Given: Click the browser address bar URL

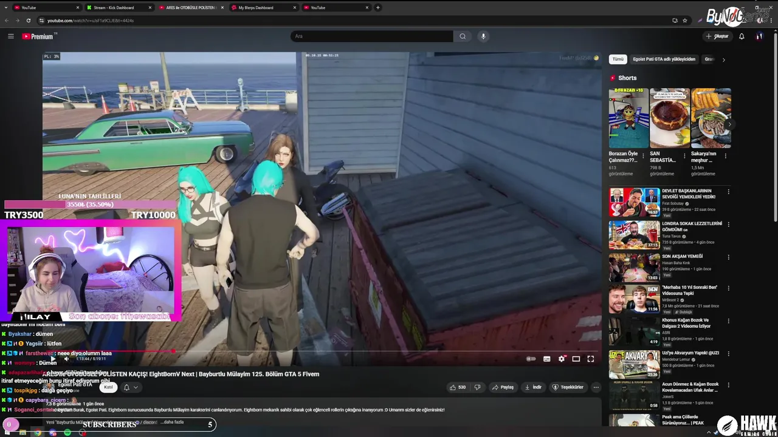Looking at the screenshot, I should (x=91, y=21).
